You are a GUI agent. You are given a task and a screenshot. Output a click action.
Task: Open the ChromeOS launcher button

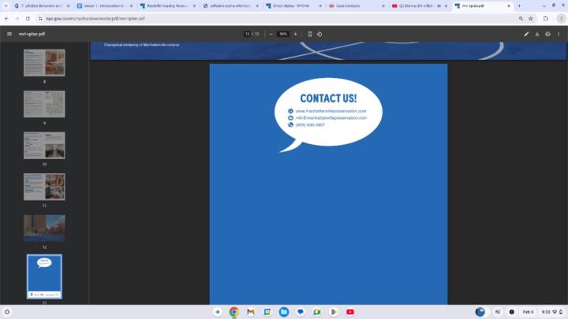tap(7, 312)
